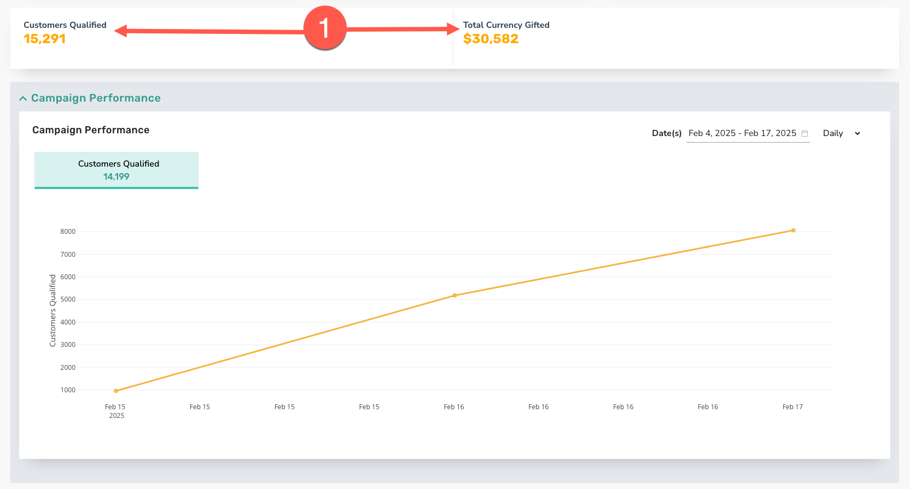Collapse the Campaign Performance section chevron
This screenshot has height=489, width=910.
23,98
